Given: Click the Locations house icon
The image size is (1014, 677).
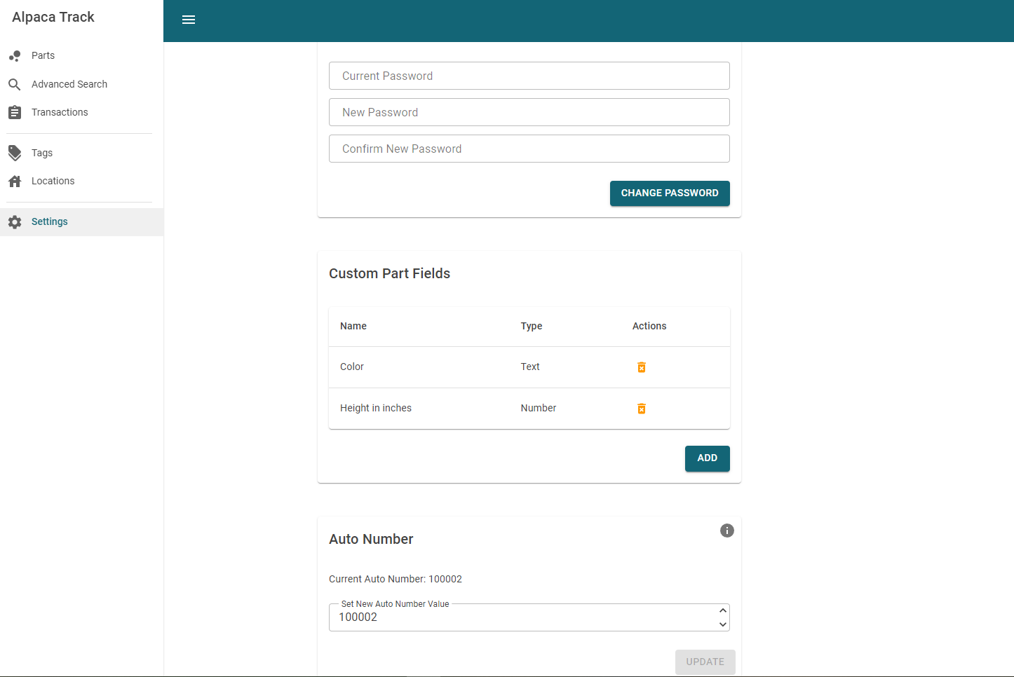Looking at the screenshot, I should 15,182.
